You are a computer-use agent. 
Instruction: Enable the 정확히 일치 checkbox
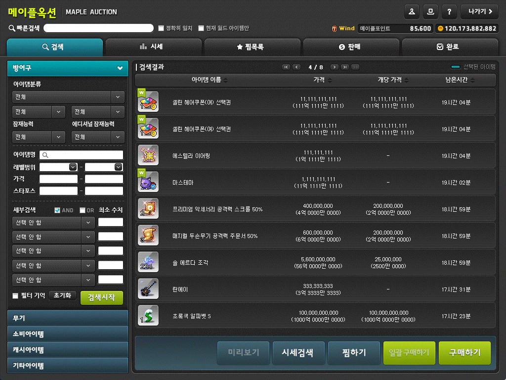point(161,28)
